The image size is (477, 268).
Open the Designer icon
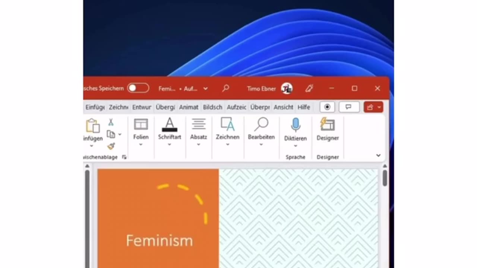point(328,125)
